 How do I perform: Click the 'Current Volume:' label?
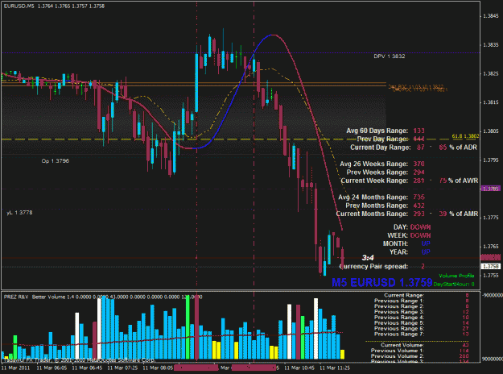pos(402,345)
